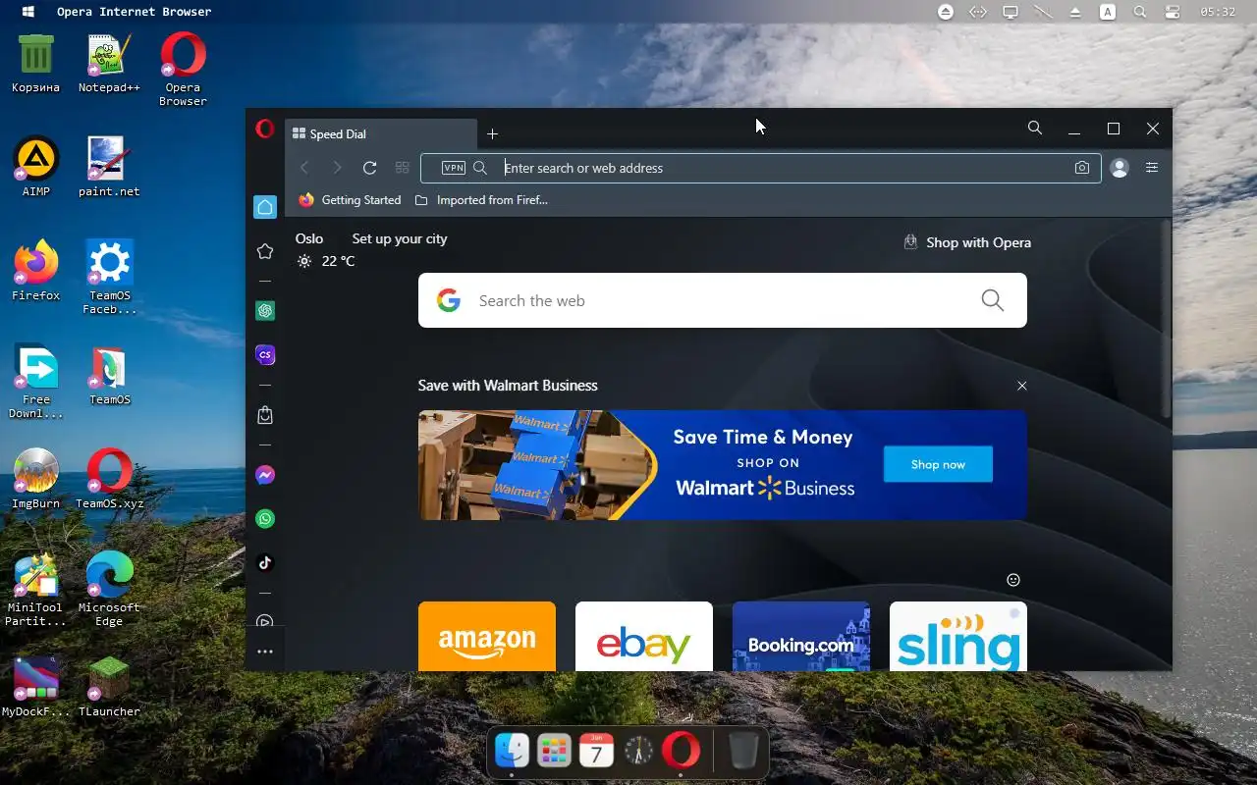Image resolution: width=1257 pixels, height=785 pixels.
Task: Click the Home icon in Opera sidebar
Action: click(264, 207)
